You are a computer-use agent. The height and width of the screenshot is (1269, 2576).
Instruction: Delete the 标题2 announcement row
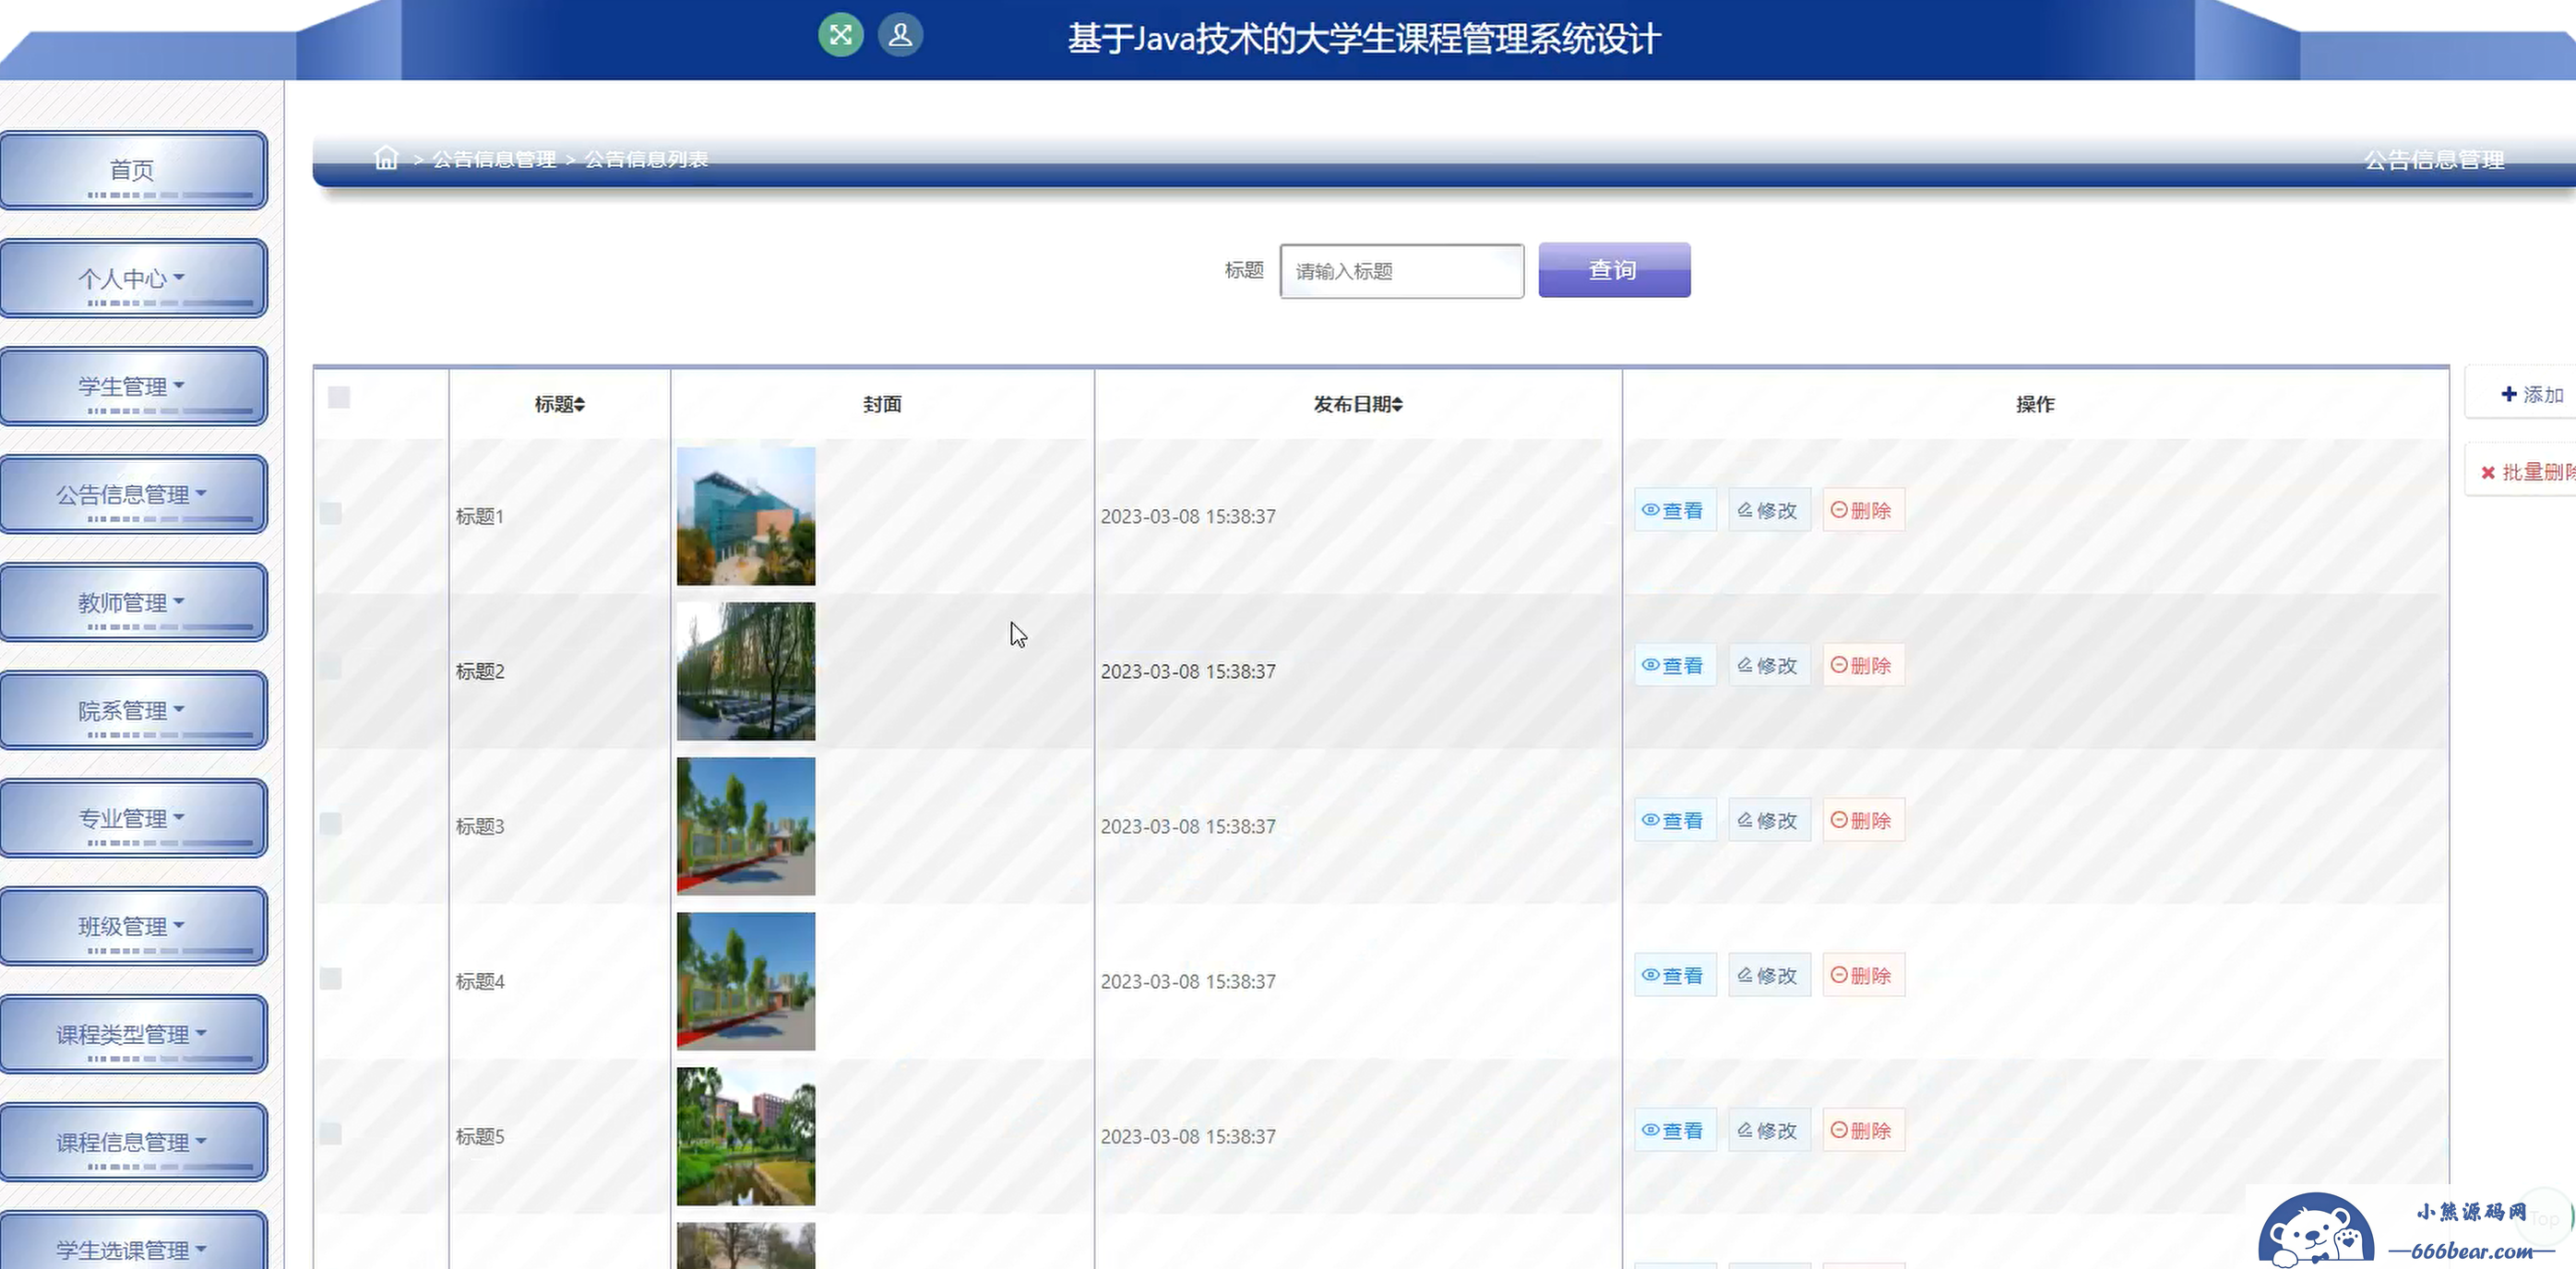(x=1863, y=666)
